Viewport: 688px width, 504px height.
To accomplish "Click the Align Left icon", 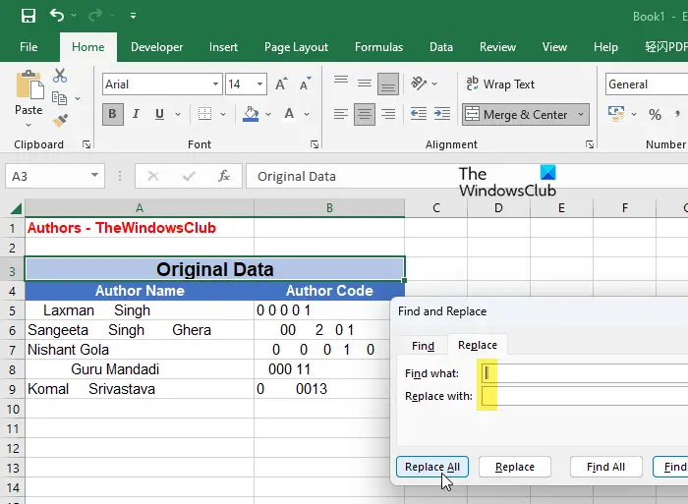I will point(341,115).
